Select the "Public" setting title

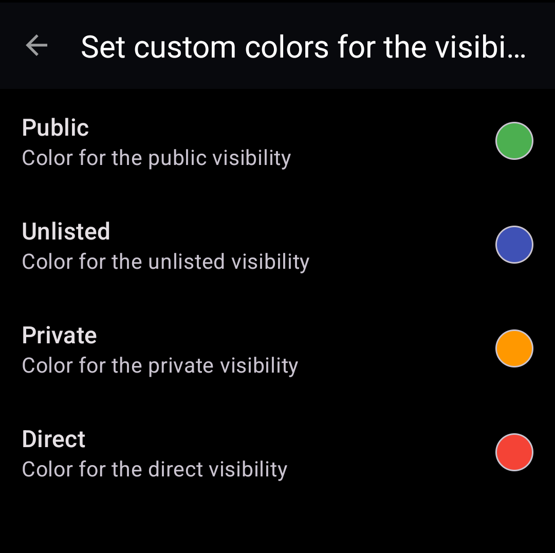55,127
